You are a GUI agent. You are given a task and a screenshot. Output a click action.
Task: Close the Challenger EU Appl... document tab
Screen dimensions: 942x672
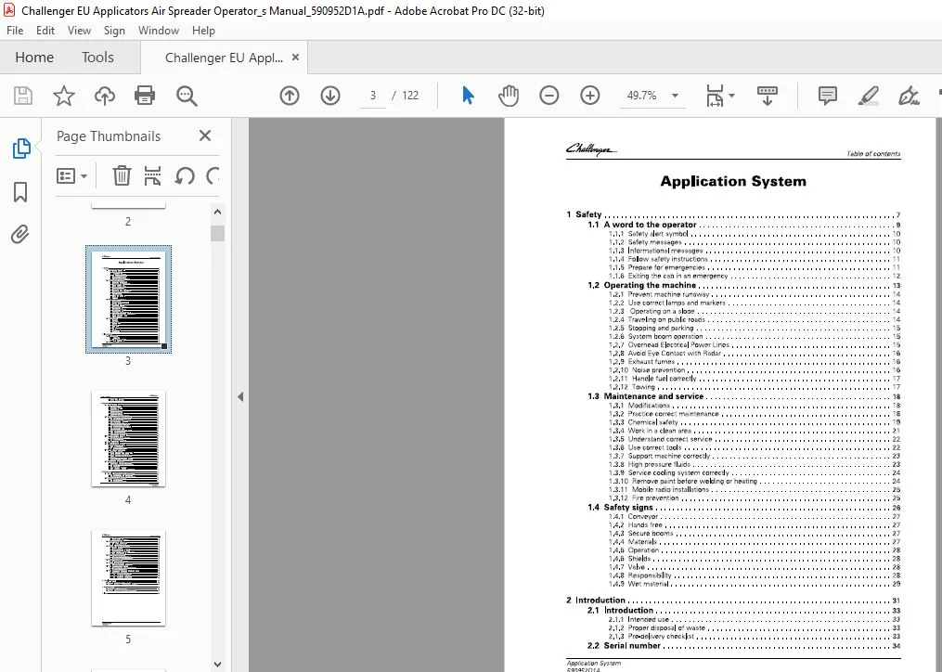295,58
